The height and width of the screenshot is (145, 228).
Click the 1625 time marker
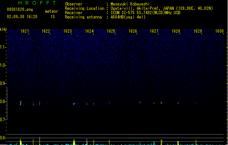[x=111, y=31]
